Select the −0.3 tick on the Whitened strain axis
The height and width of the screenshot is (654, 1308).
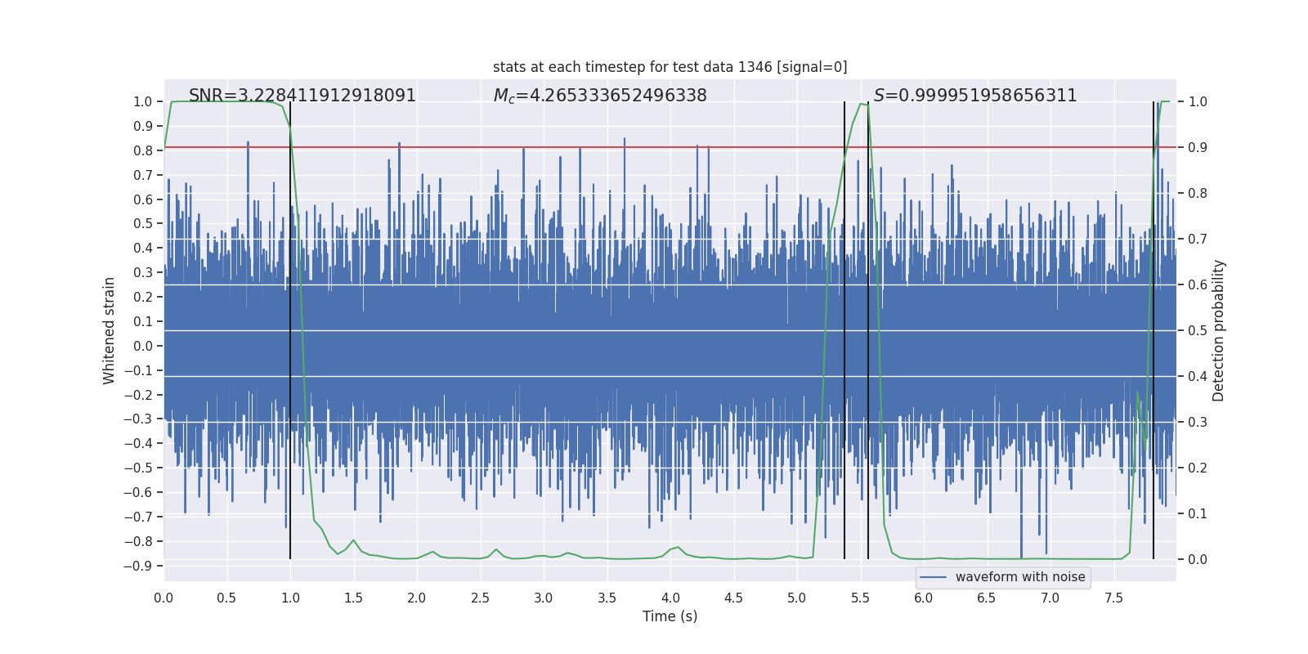[x=138, y=419]
